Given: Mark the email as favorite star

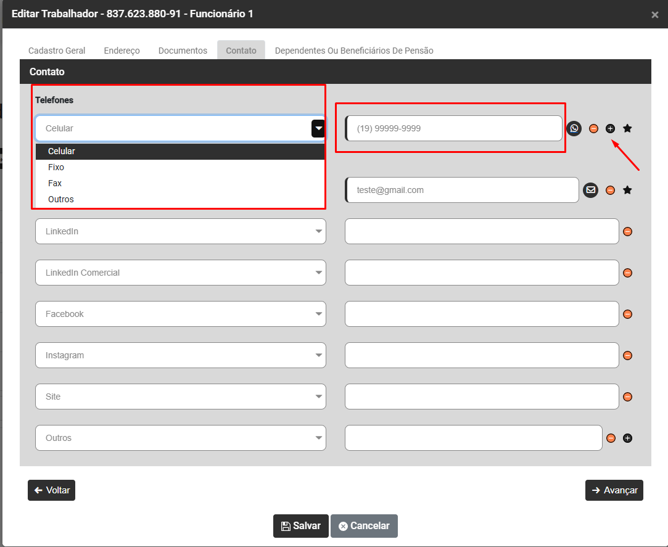Looking at the screenshot, I should click(x=627, y=190).
